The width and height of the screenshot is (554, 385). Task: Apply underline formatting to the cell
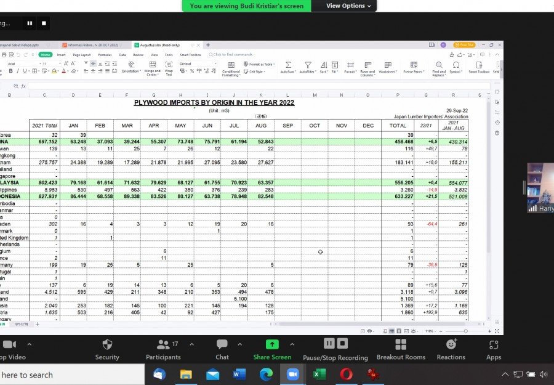click(x=25, y=71)
